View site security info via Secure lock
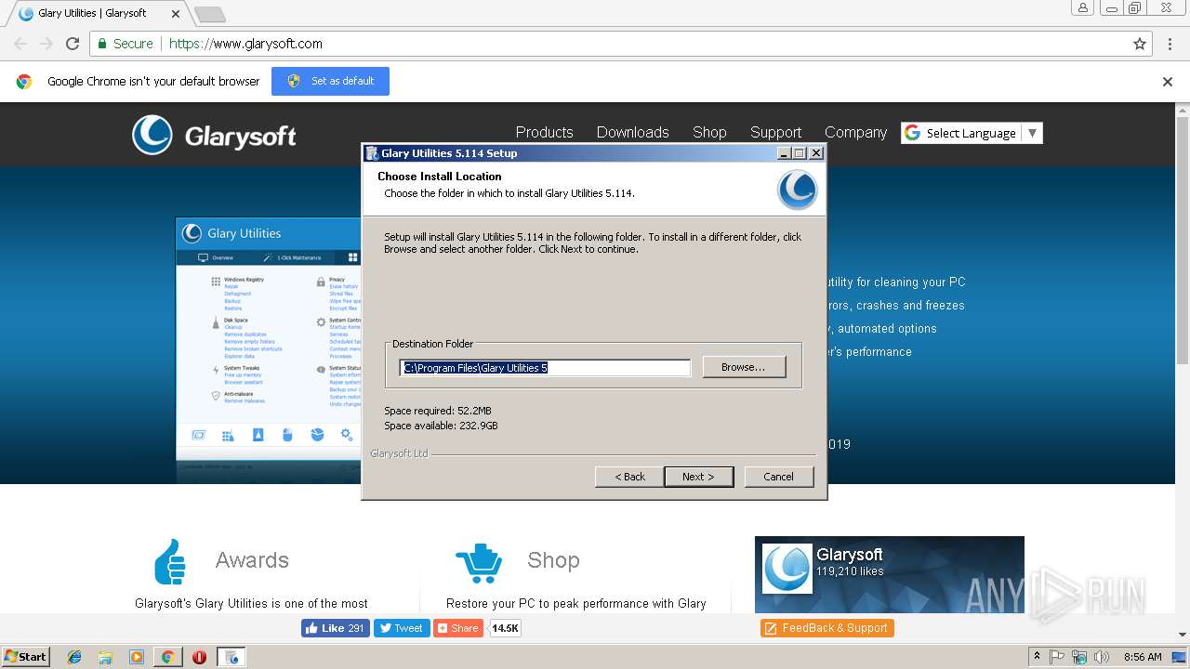Image resolution: width=1190 pixels, height=669 pixels. [x=125, y=44]
